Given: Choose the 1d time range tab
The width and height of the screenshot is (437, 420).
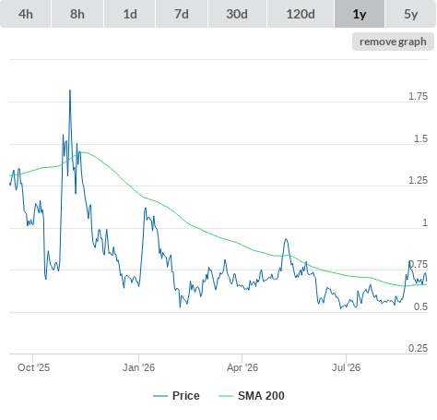Looking at the screenshot, I should click(130, 14).
